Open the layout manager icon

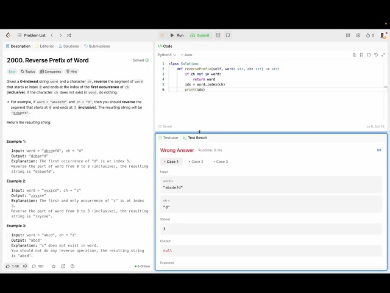(348, 35)
